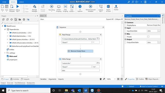The height and width of the screenshot is (93, 165).
Task: Open the Activities panel tab
Action: pos(15,79)
